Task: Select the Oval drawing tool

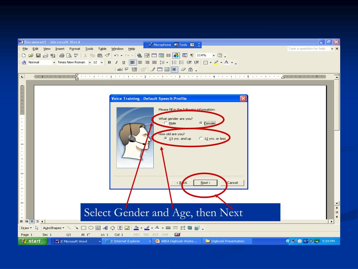Action: tap(91, 228)
